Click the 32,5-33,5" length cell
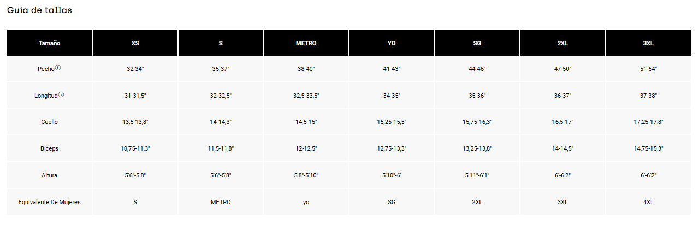699x226 pixels. tap(306, 96)
